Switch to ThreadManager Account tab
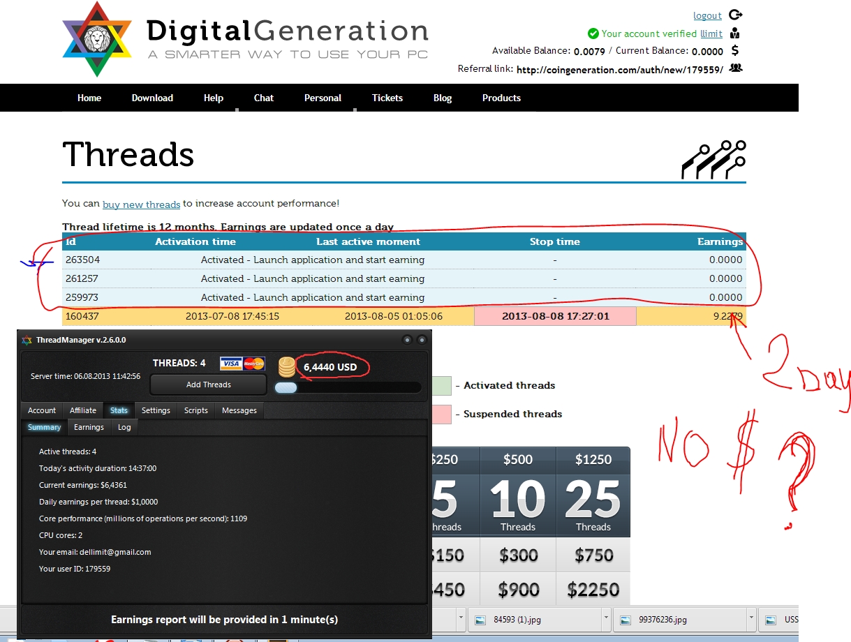This screenshot has width=851, height=642. coord(42,410)
